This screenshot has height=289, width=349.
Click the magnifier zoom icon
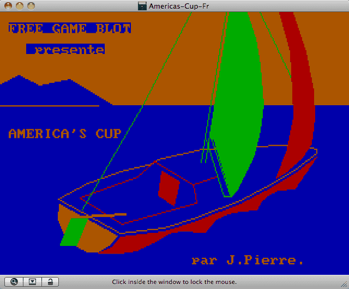tap(14, 282)
